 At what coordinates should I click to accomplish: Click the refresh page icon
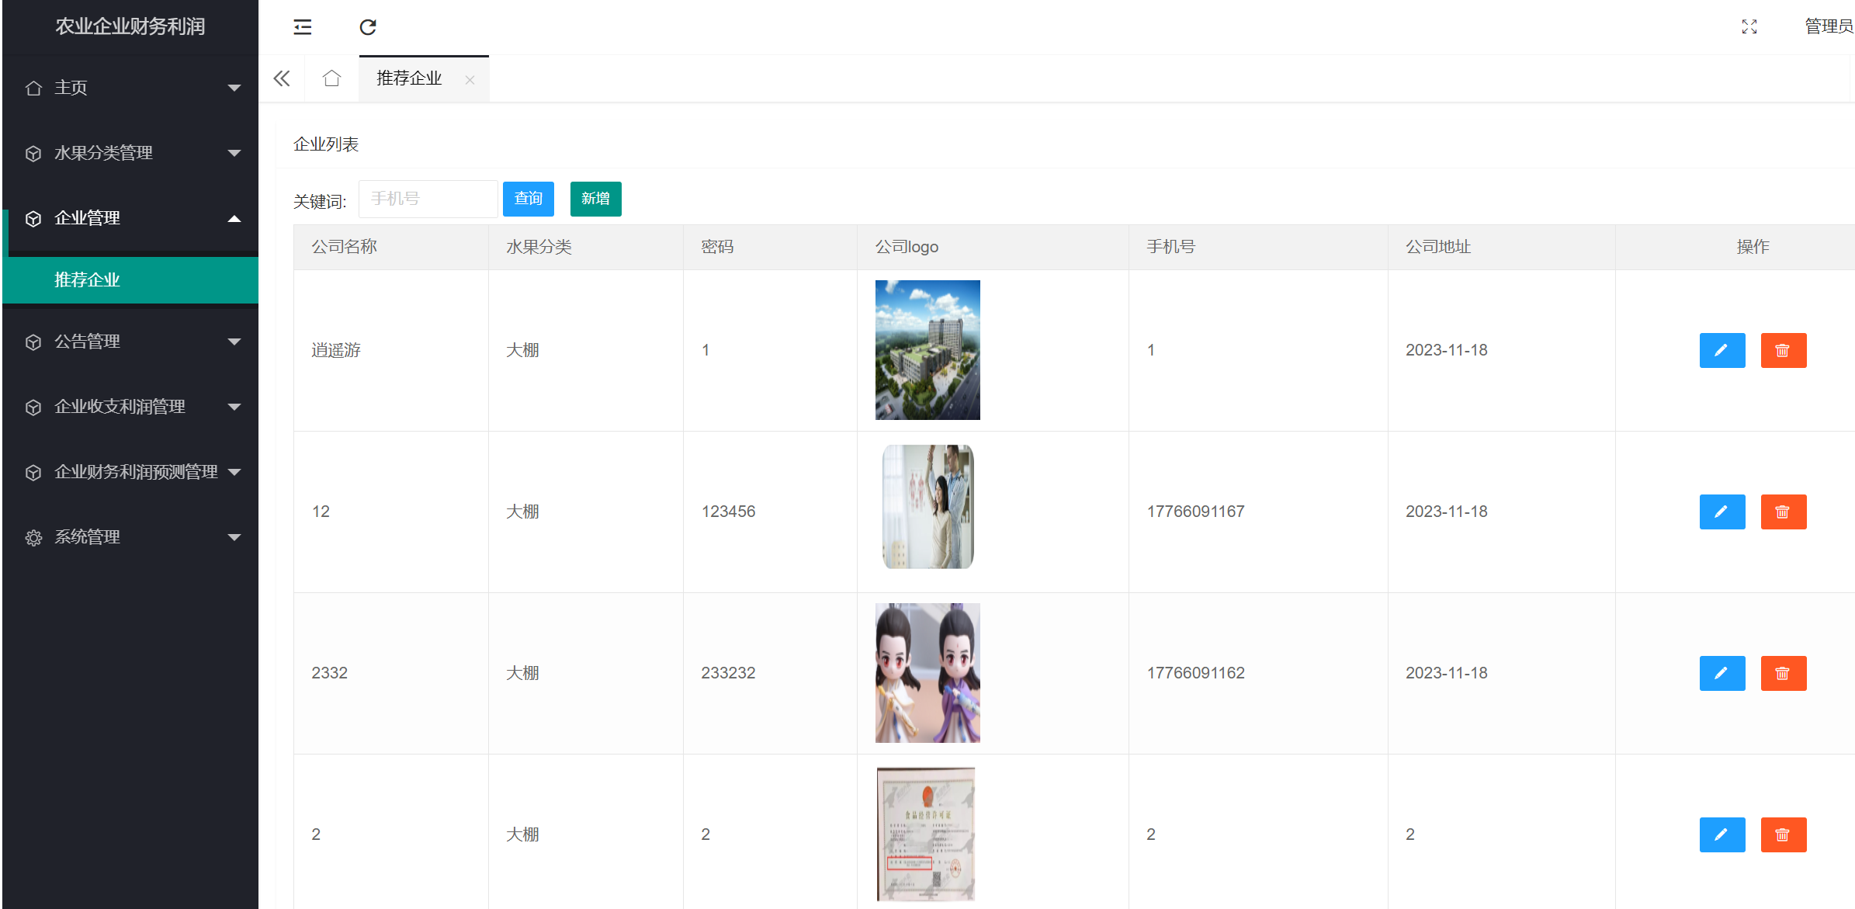pos(368,27)
